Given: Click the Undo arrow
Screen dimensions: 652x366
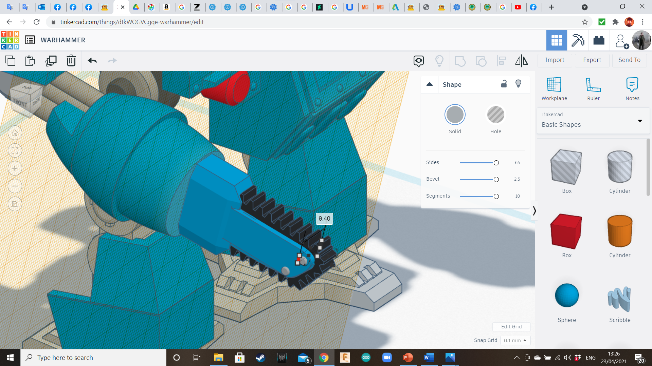Looking at the screenshot, I should (x=92, y=61).
